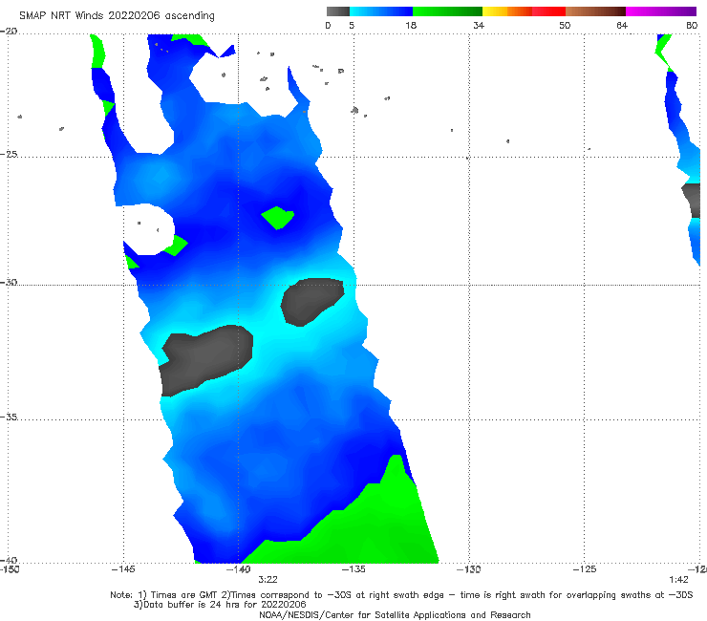Click the swath time '1:42'
This screenshot has width=707, height=621.
coord(678,580)
